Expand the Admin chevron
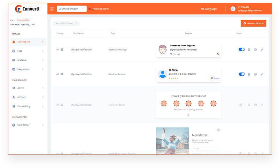Viewport: 280px width, 168px height. coord(42,88)
